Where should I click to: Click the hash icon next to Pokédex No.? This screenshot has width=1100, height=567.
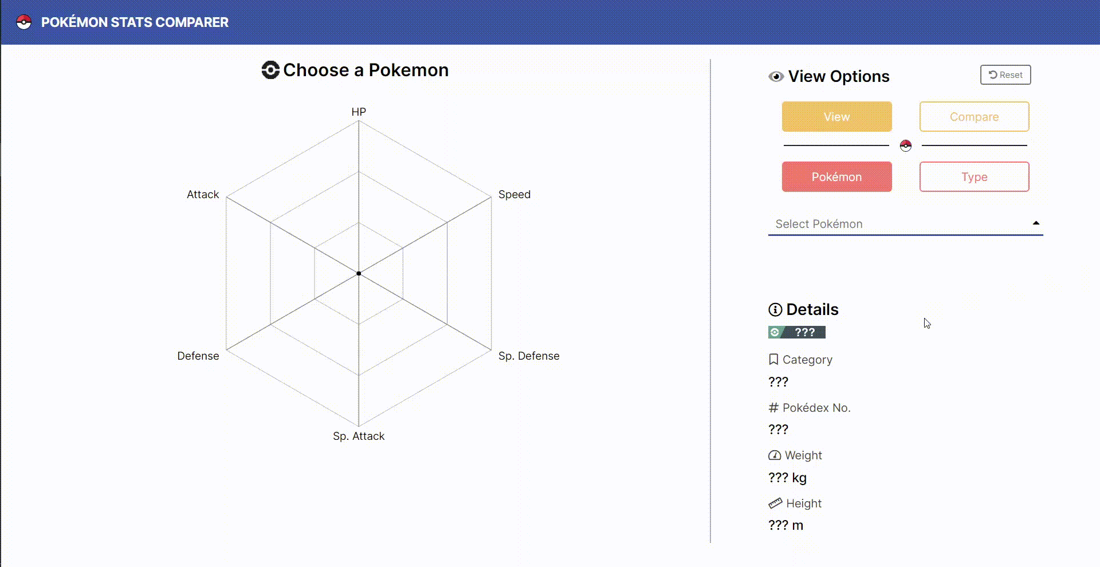click(773, 407)
